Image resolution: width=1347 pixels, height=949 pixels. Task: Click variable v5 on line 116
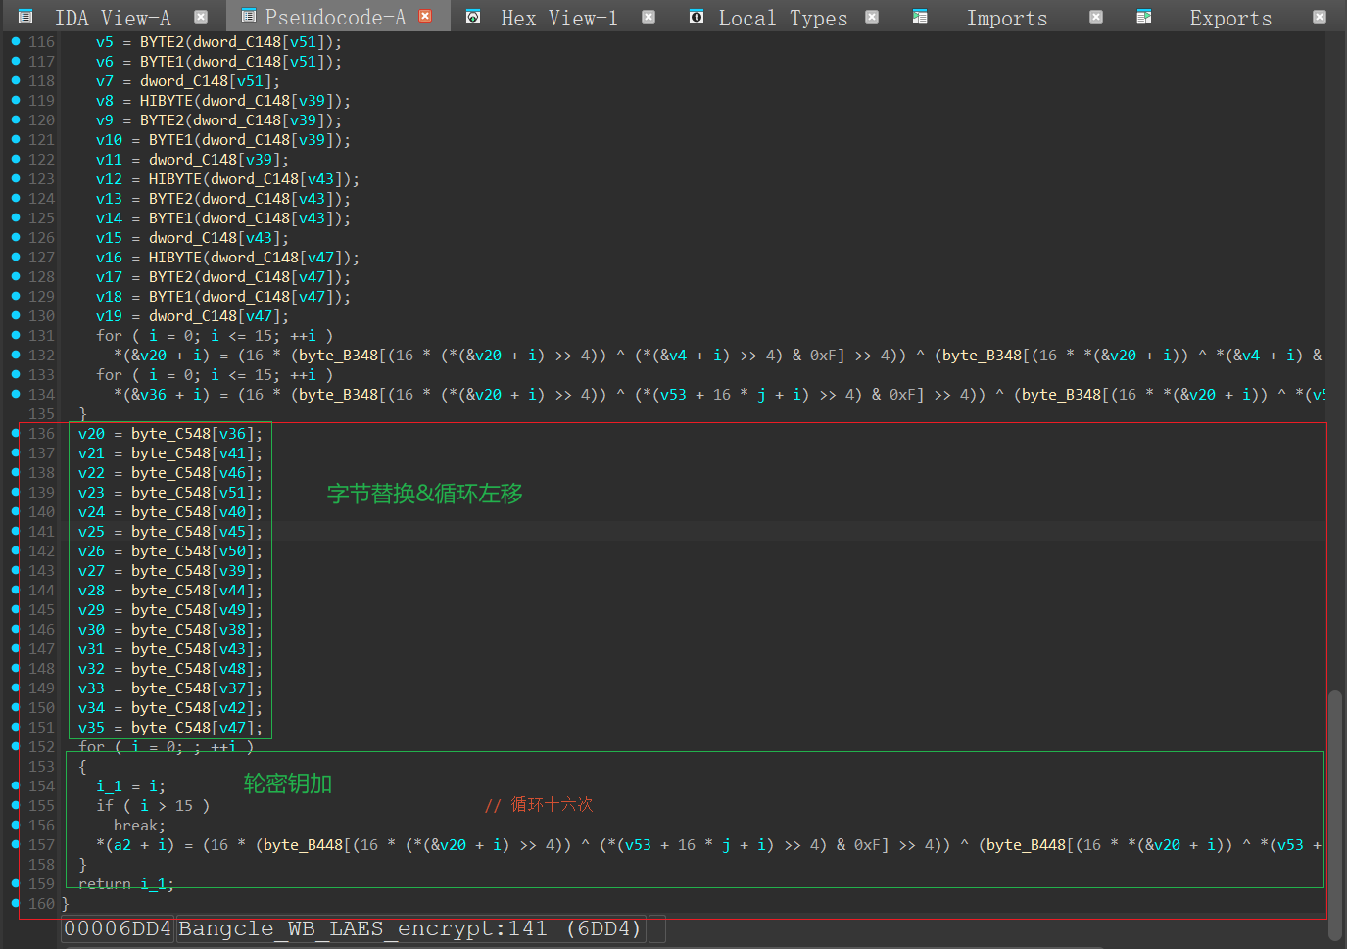(105, 42)
